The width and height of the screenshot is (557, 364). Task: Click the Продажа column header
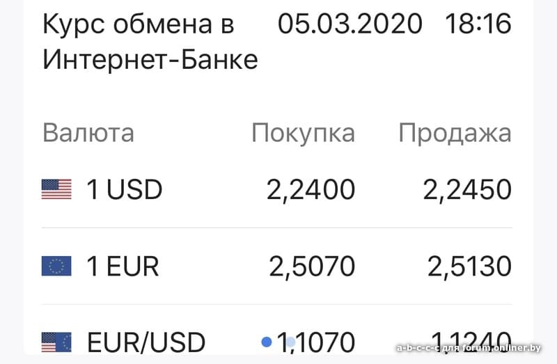click(x=455, y=132)
